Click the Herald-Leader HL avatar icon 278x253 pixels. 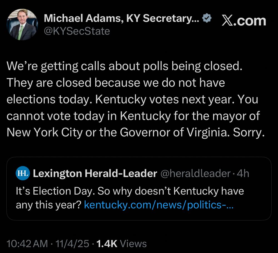23,174
